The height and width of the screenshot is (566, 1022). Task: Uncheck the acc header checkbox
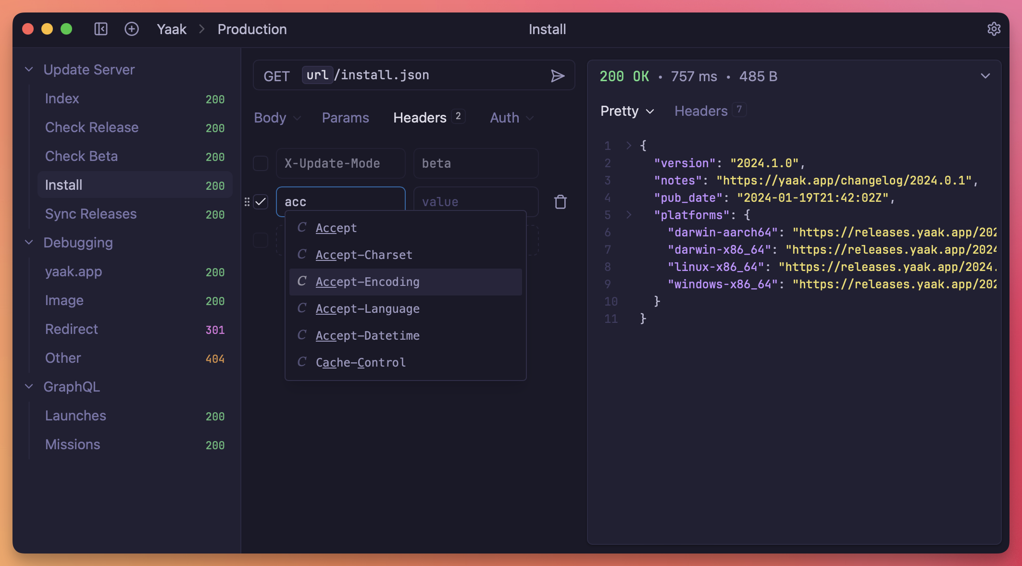261,202
